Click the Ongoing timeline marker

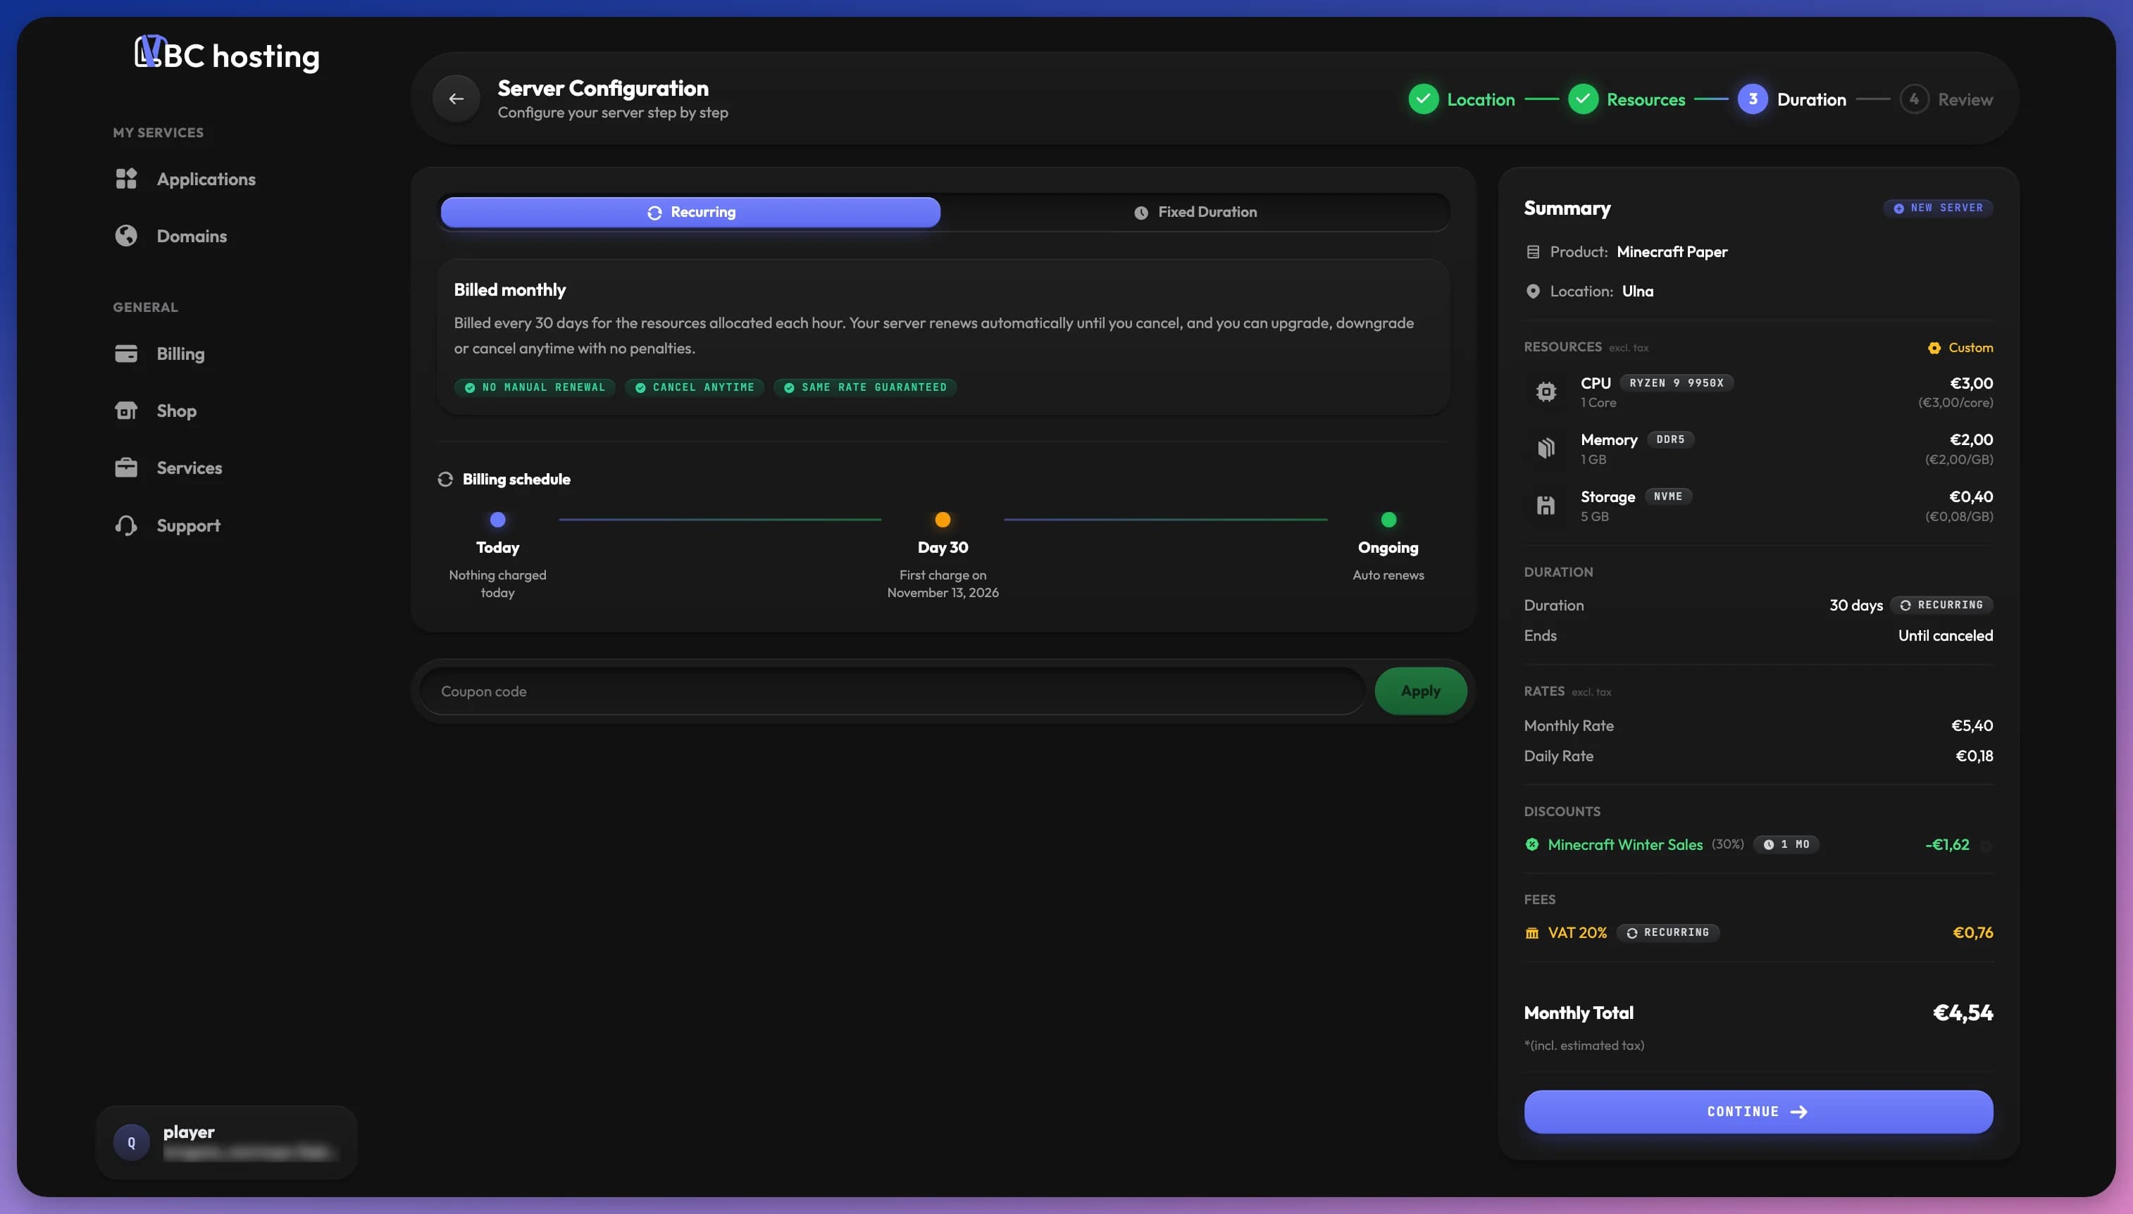[1388, 520]
